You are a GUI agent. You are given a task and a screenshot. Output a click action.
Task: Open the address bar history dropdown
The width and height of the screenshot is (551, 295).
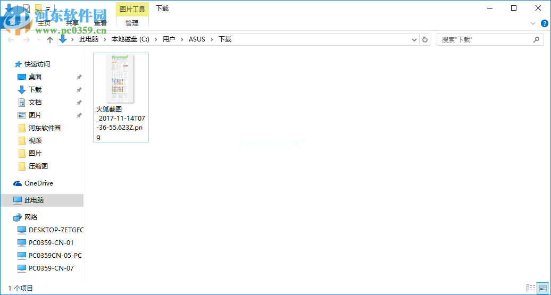tap(414, 39)
